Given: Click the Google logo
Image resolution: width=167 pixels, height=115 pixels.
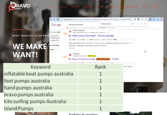Looking at the screenshot, I should click(x=56, y=25).
